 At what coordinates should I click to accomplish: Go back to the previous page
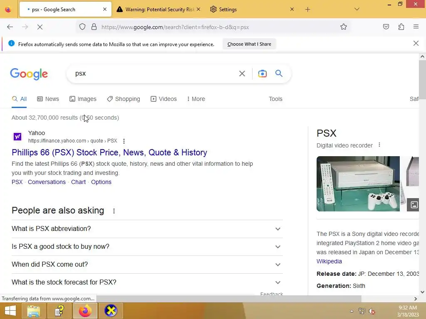(10, 27)
